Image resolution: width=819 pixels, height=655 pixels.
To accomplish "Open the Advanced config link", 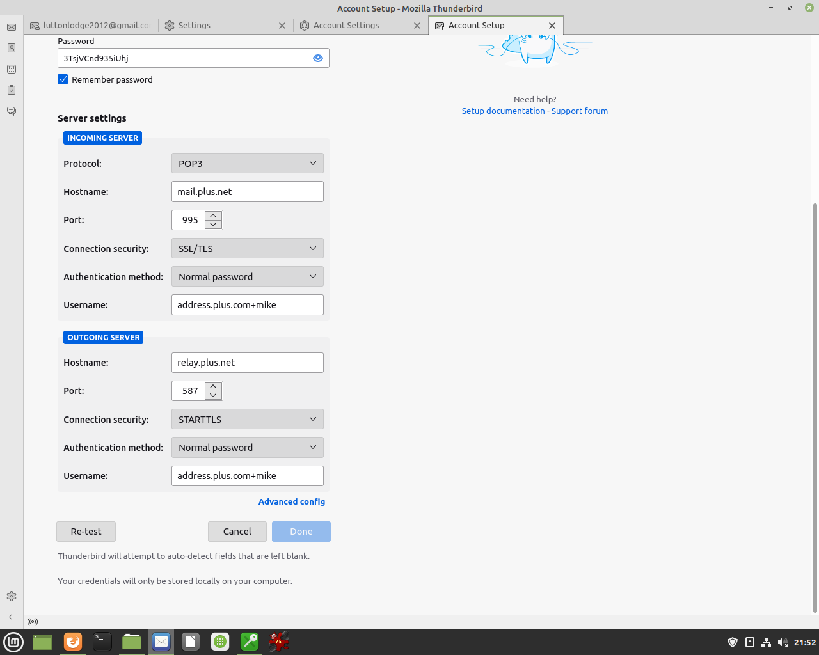I will pyautogui.click(x=292, y=502).
